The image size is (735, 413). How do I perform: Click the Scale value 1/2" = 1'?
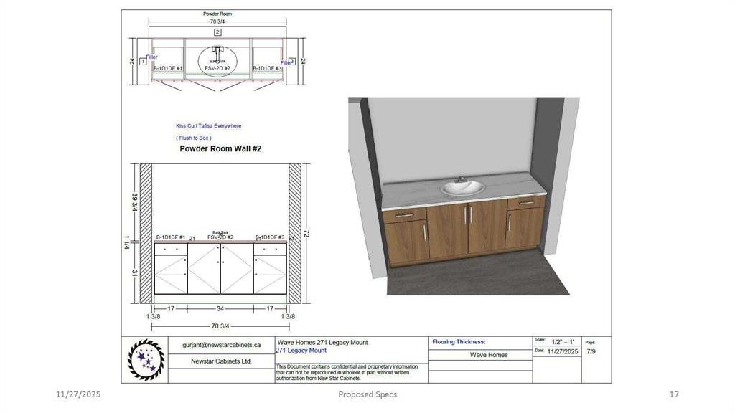563,342
